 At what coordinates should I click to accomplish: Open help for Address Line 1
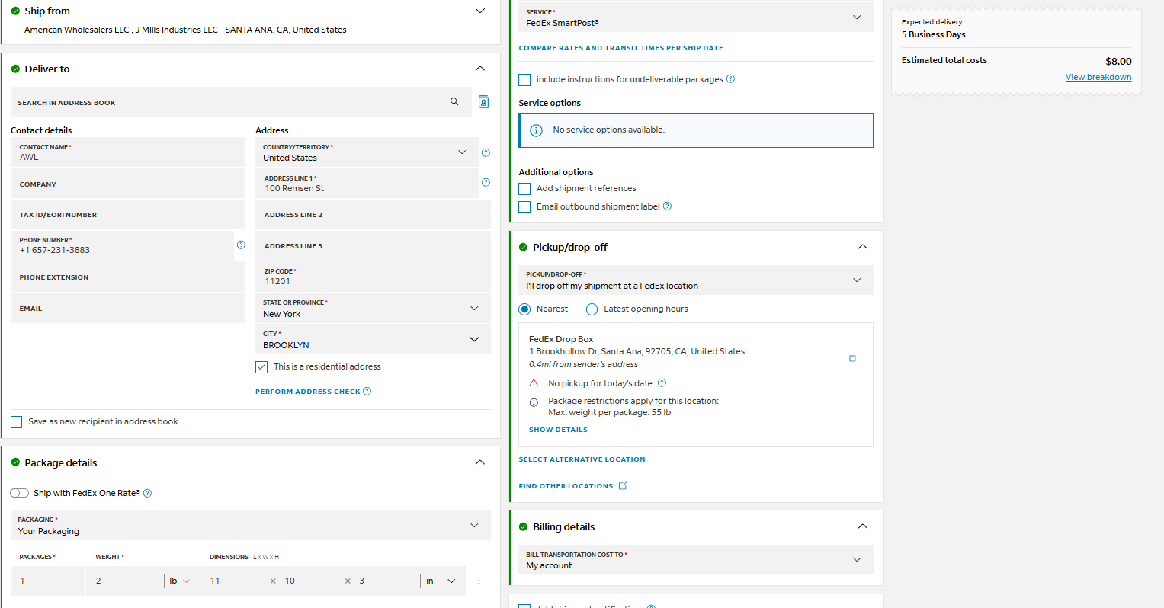tap(486, 182)
